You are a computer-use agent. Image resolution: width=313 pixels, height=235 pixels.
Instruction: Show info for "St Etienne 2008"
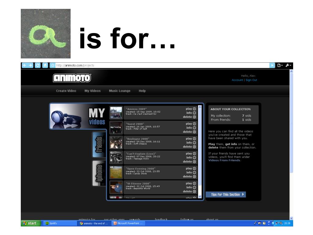point(191,187)
